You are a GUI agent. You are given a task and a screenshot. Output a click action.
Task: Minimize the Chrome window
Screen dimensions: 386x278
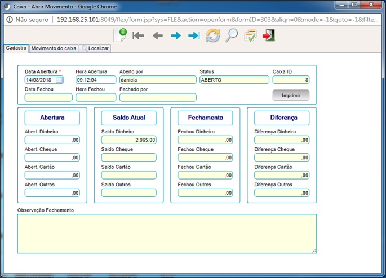click(x=341, y=5)
